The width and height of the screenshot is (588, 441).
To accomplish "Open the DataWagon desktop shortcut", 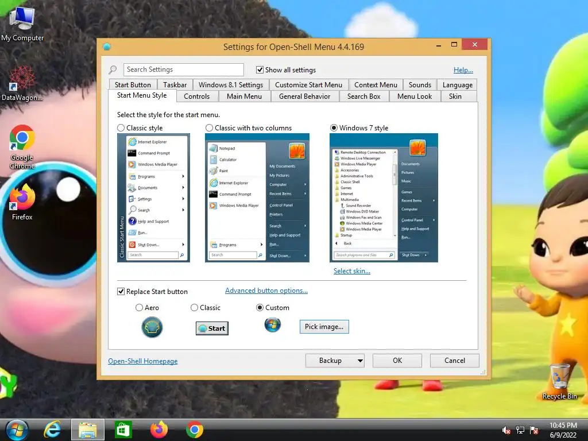I will [x=22, y=84].
